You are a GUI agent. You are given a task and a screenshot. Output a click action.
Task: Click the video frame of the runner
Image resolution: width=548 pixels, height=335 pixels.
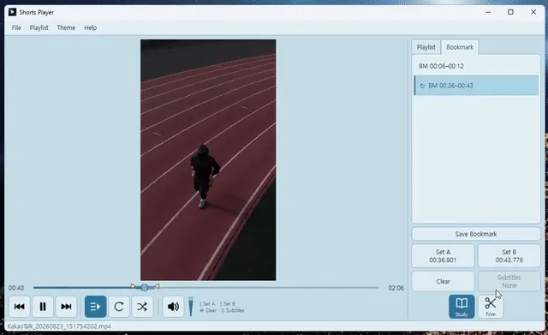(208, 160)
